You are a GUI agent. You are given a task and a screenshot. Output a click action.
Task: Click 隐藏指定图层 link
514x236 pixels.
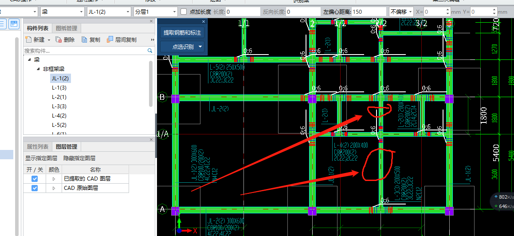point(79,158)
